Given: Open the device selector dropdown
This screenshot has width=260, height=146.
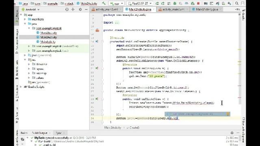Looking at the screenshot, I should tap(140, 3).
